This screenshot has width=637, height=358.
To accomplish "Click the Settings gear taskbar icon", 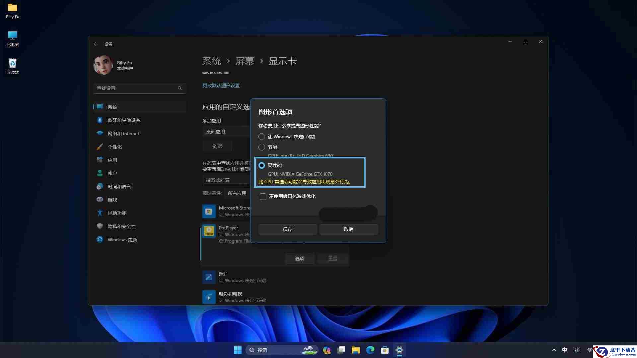I will [x=399, y=350].
